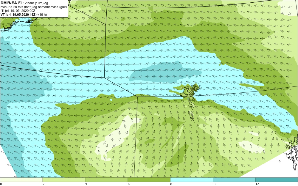This screenshot has height=186, width=298.
Task: Click the 'IT: þri. 19. 05. 2020 00Z' line
Action: tap(18, 11)
